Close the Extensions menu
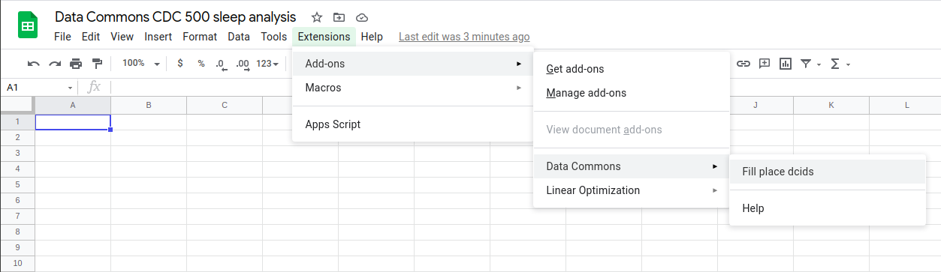Screen dimensions: 941x272 click(x=324, y=37)
